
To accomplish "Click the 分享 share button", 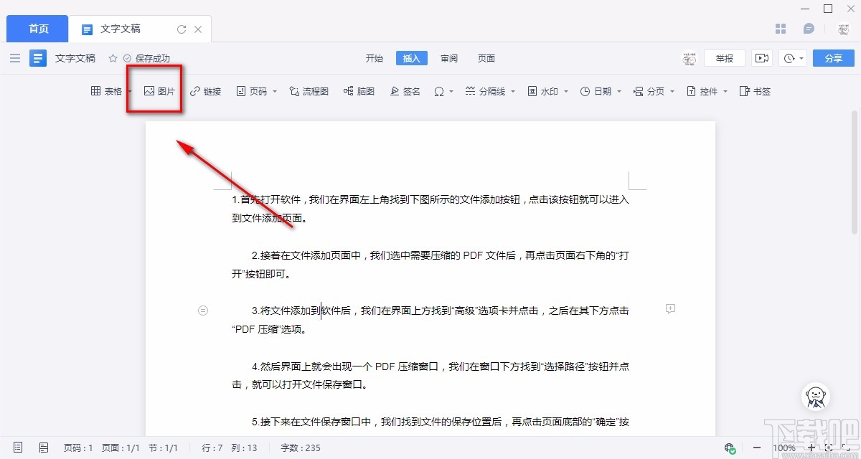I will coord(833,57).
